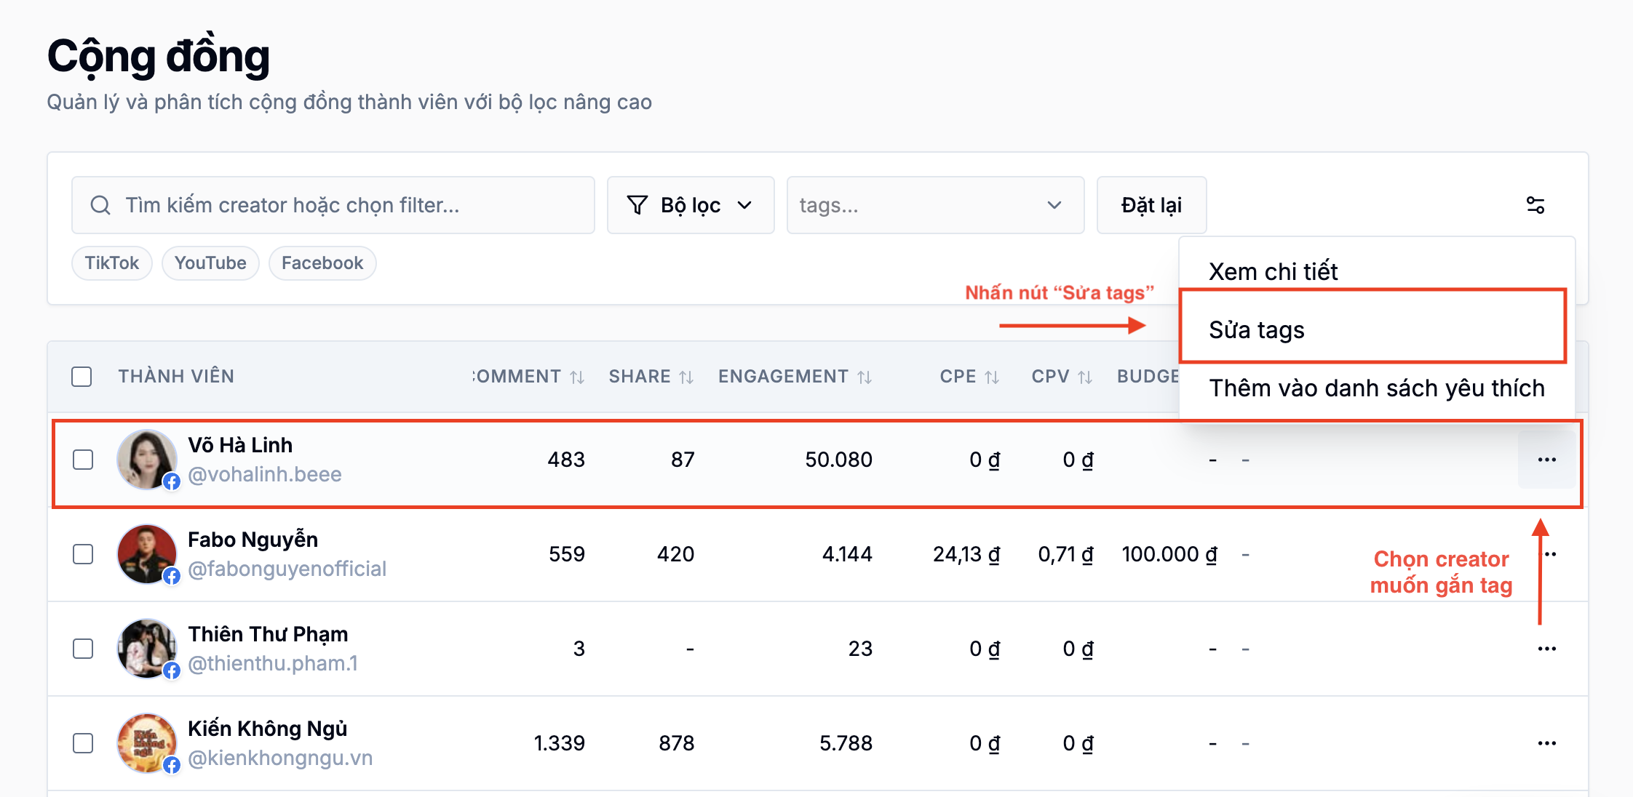Click the magnifier icon in search box
Image resolution: width=1633 pixels, height=797 pixels.
click(x=100, y=205)
